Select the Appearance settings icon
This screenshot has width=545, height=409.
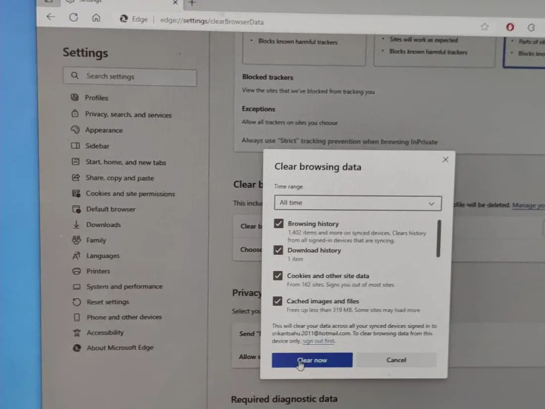(x=76, y=130)
